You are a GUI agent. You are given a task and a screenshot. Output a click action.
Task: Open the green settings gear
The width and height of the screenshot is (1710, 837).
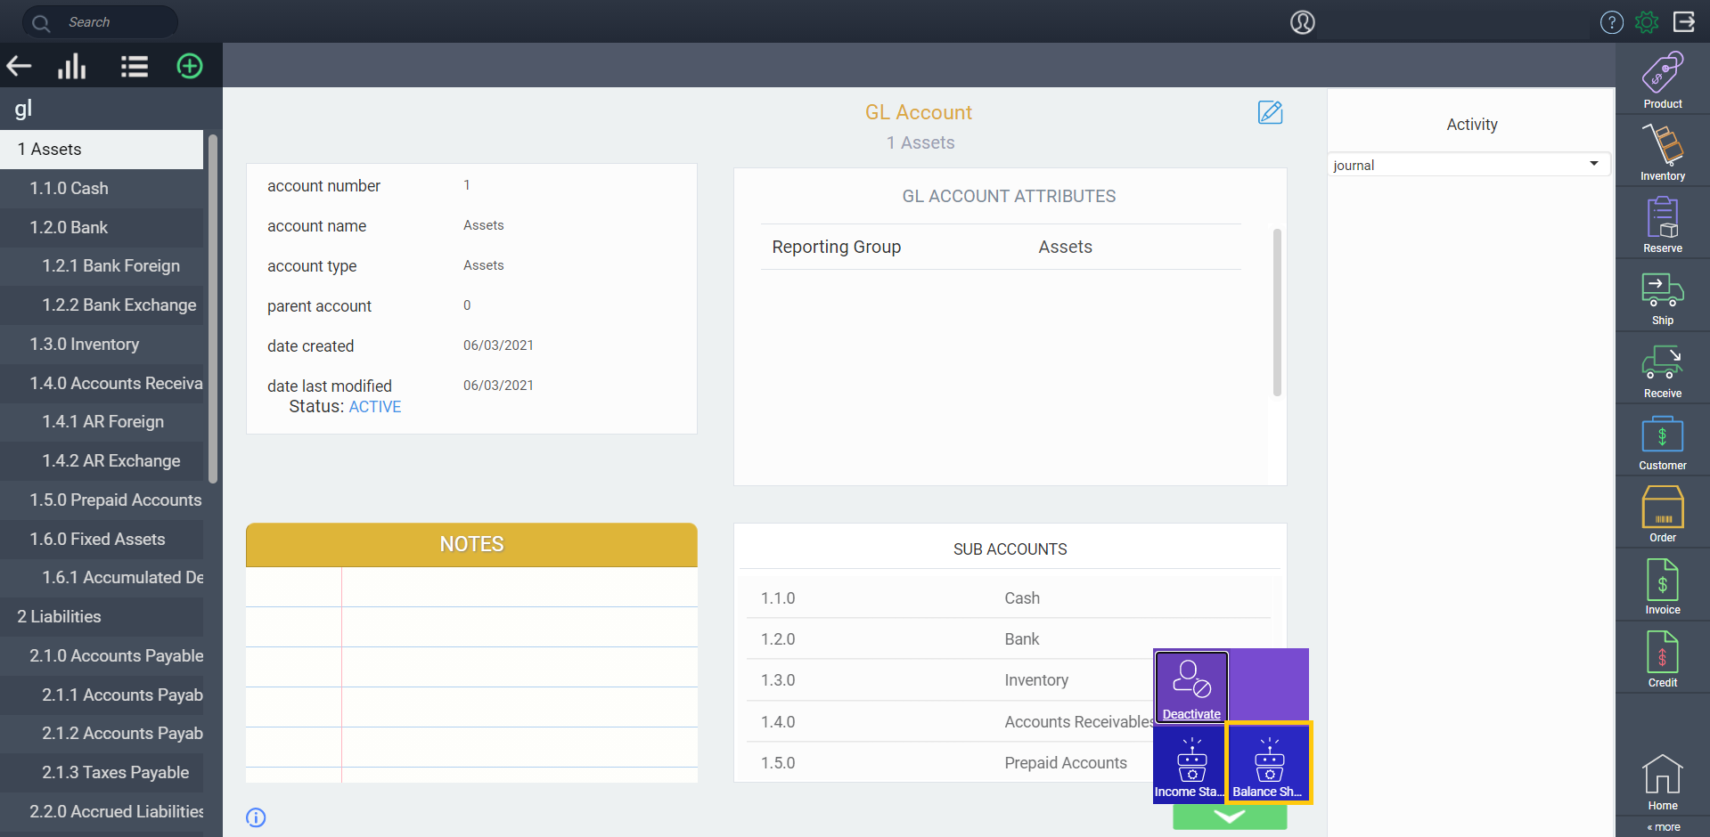pos(1647,22)
